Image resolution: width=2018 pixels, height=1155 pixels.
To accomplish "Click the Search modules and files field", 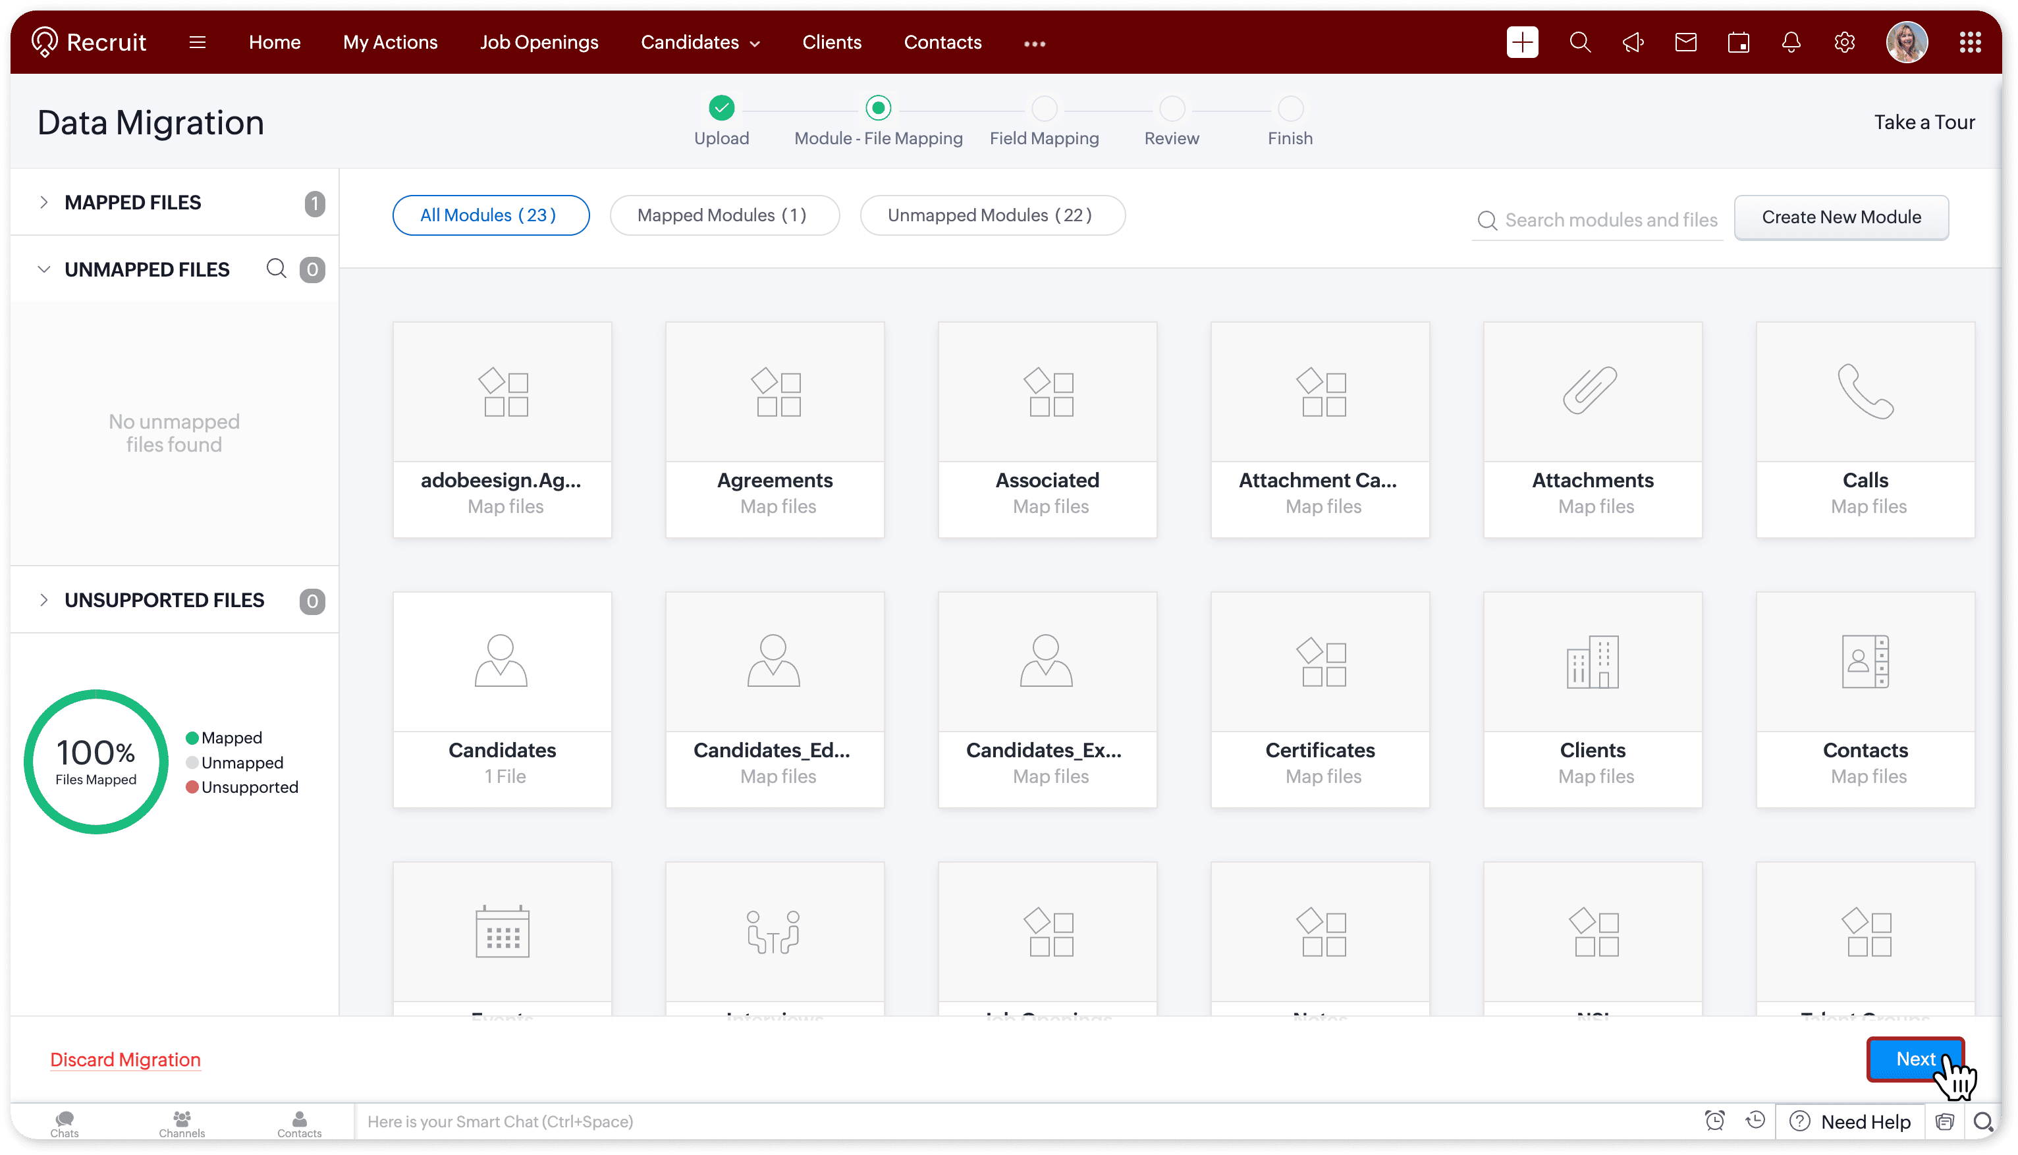I will point(1610,220).
